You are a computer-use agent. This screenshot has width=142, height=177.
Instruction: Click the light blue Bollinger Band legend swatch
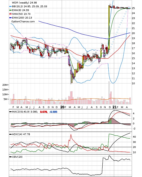pos(10,7)
